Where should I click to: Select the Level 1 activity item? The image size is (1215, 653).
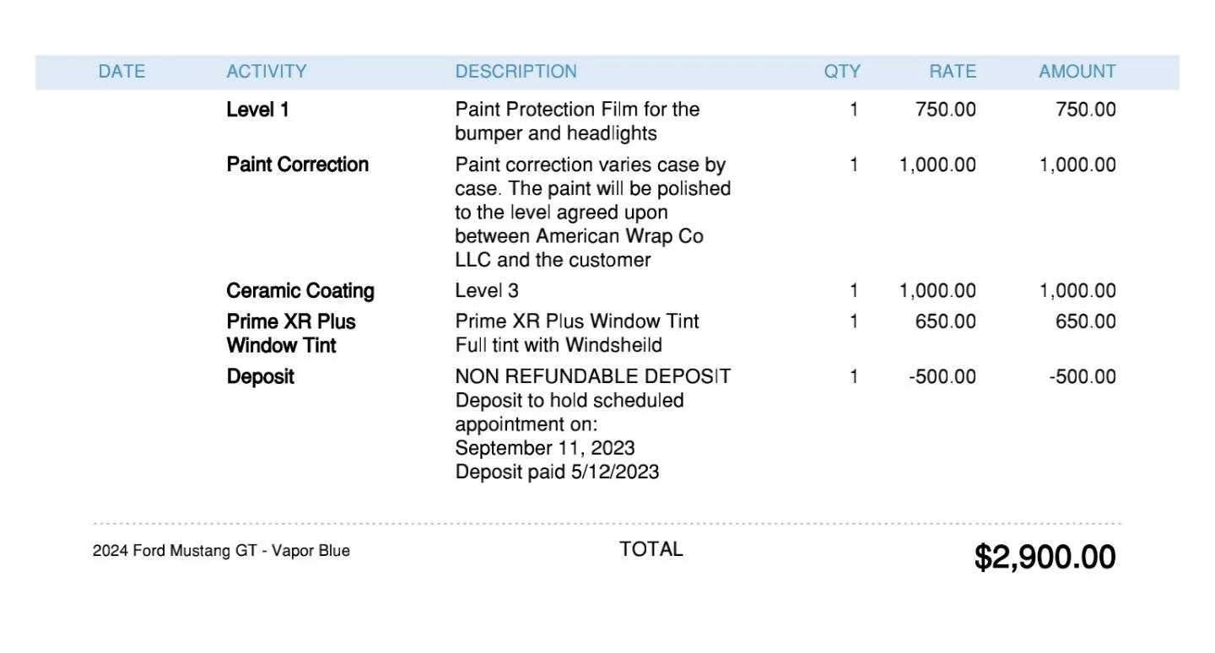tap(258, 110)
